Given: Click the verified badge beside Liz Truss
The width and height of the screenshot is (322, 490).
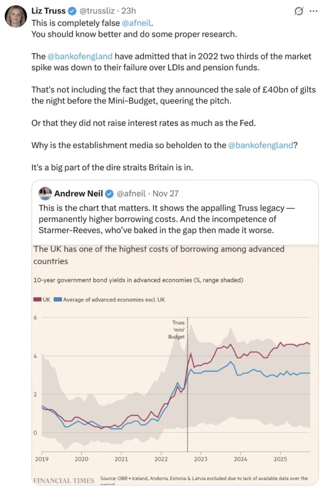Looking at the screenshot, I should 72,11.
